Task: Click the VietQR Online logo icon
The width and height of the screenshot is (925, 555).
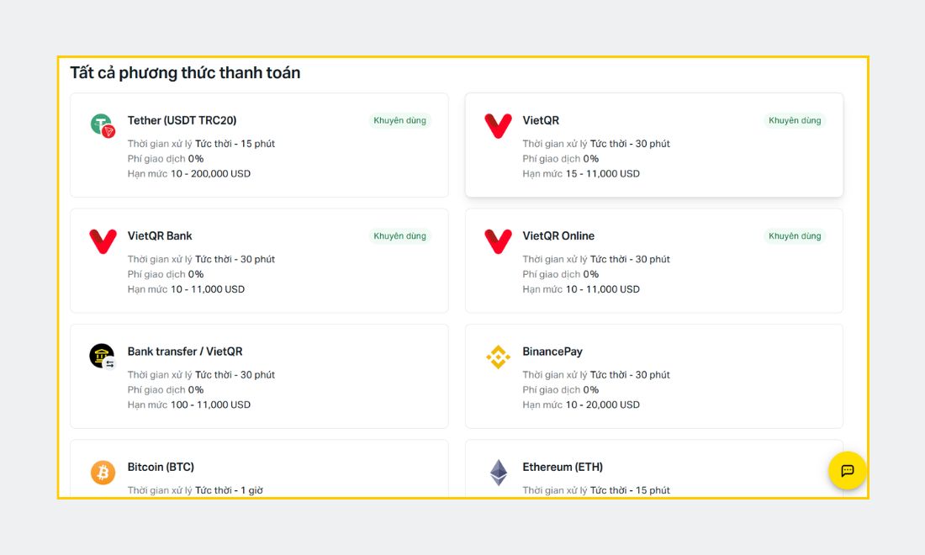Action: (x=498, y=241)
